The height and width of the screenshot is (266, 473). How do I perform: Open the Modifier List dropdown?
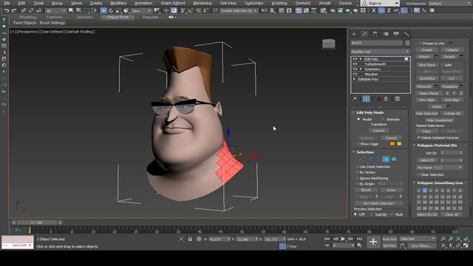tap(380, 52)
